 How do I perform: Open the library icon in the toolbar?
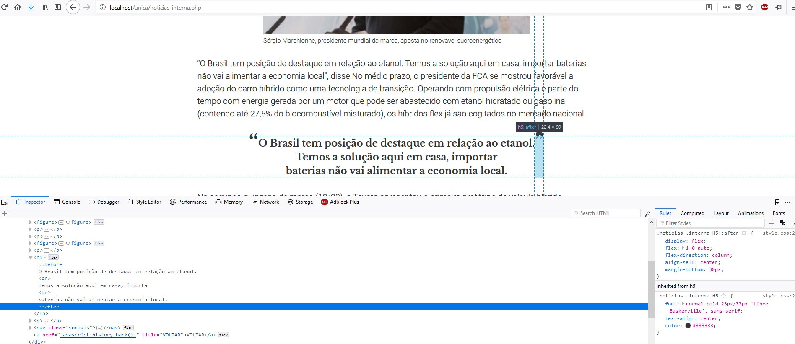[x=44, y=7]
